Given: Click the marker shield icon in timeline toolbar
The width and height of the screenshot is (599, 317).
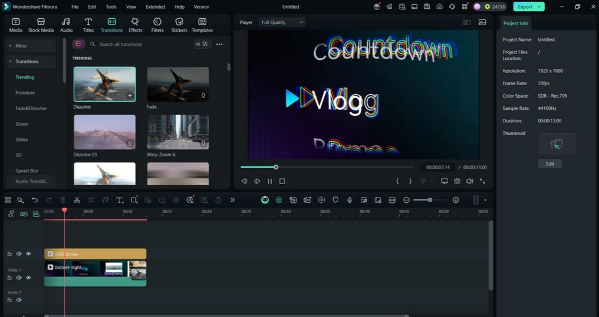Looking at the screenshot, I should [x=335, y=200].
